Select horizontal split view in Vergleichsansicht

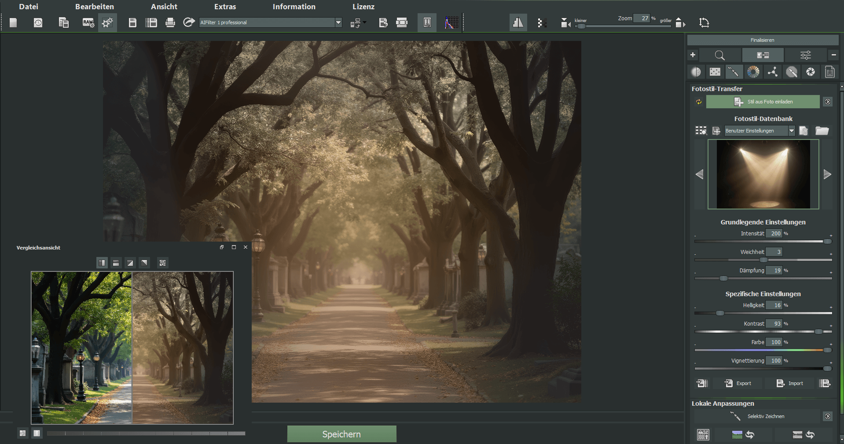tap(116, 263)
